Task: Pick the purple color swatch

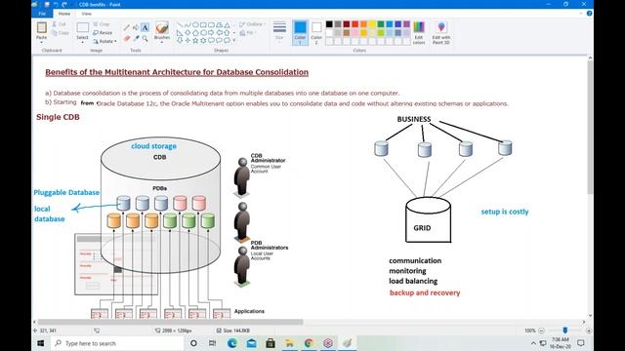Action: (x=406, y=24)
